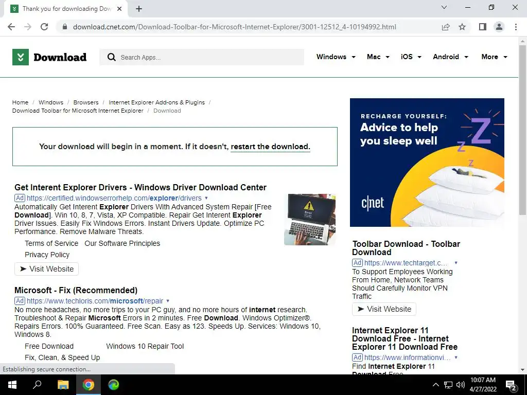Click the padlock site info icon
Image resolution: width=527 pixels, height=395 pixels.
(65, 27)
